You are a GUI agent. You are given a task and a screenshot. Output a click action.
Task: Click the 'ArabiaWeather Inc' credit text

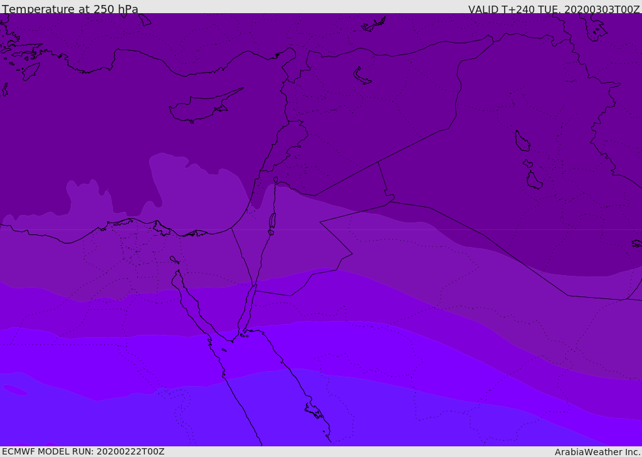coord(597,452)
